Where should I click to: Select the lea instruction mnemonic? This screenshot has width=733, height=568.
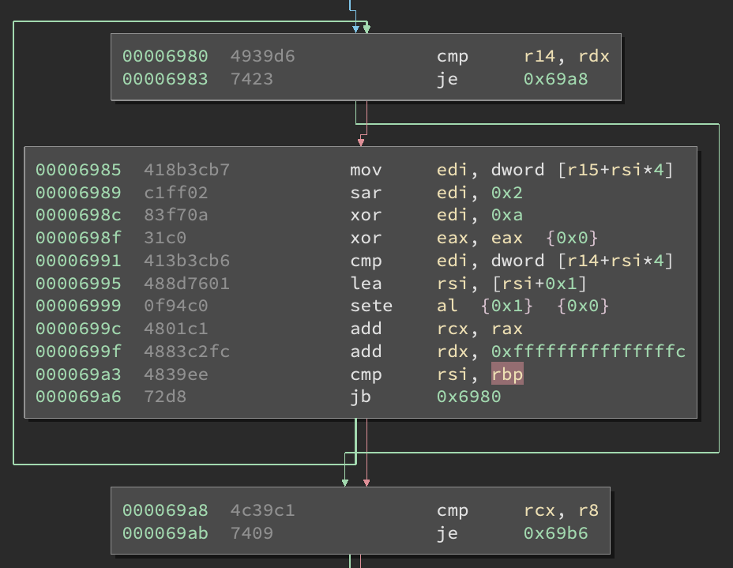(x=363, y=283)
